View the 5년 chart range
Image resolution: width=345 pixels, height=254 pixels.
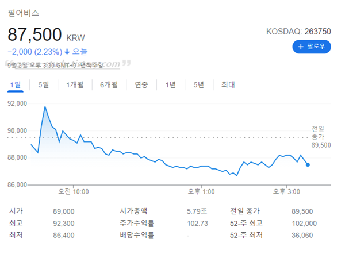tap(199, 84)
